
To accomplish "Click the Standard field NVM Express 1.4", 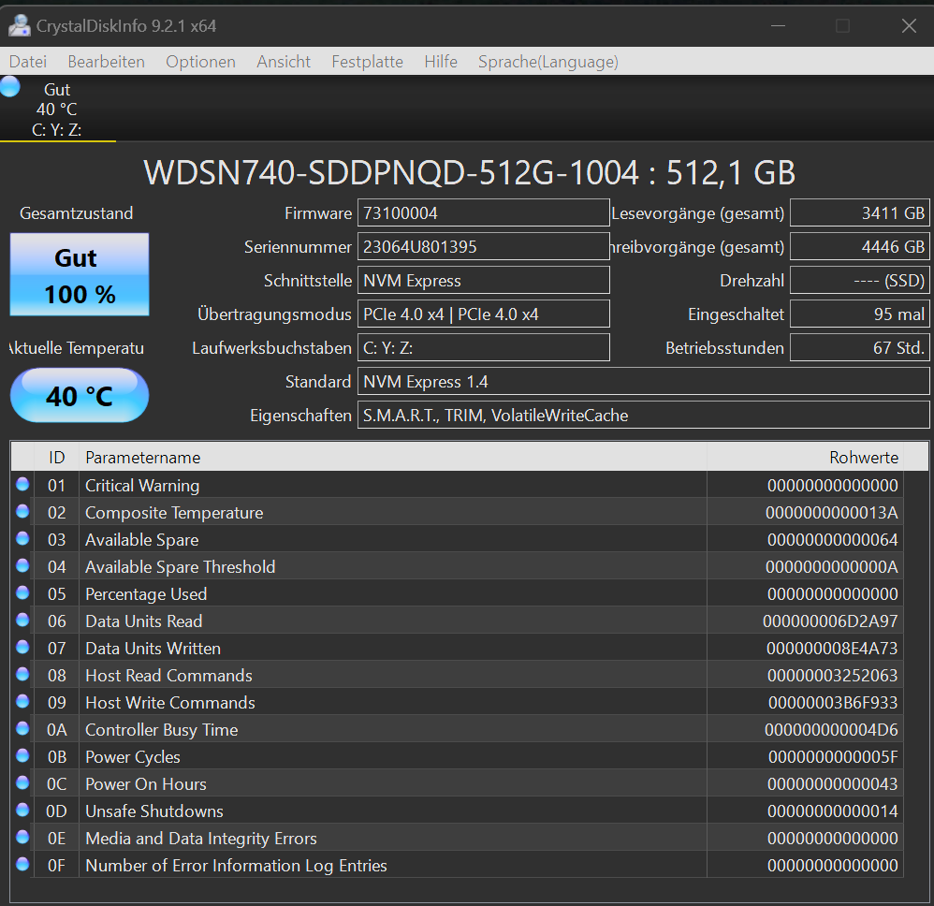I will pos(643,381).
